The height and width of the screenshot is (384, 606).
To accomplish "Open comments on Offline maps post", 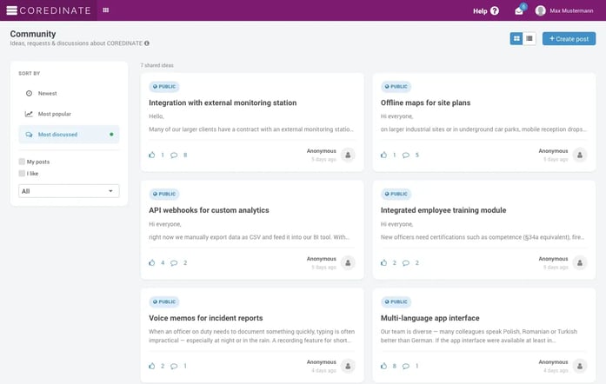I will pos(406,156).
